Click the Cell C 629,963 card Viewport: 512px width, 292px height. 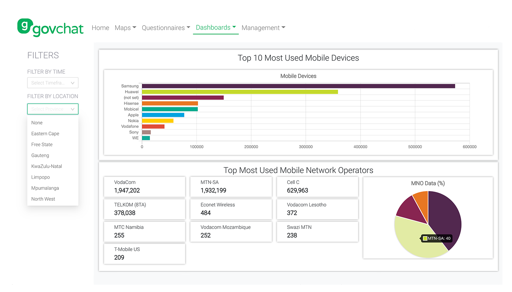click(317, 187)
